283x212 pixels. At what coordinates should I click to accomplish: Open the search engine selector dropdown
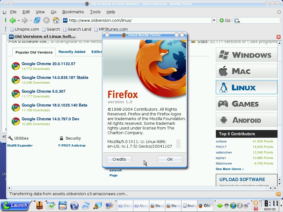[x=237, y=20]
